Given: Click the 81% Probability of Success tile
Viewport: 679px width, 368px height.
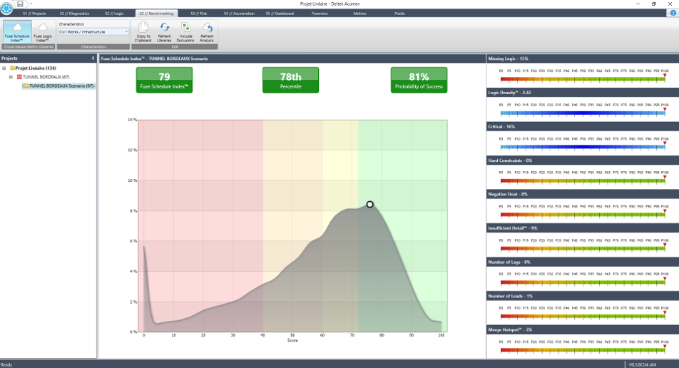Looking at the screenshot, I should pos(419,80).
